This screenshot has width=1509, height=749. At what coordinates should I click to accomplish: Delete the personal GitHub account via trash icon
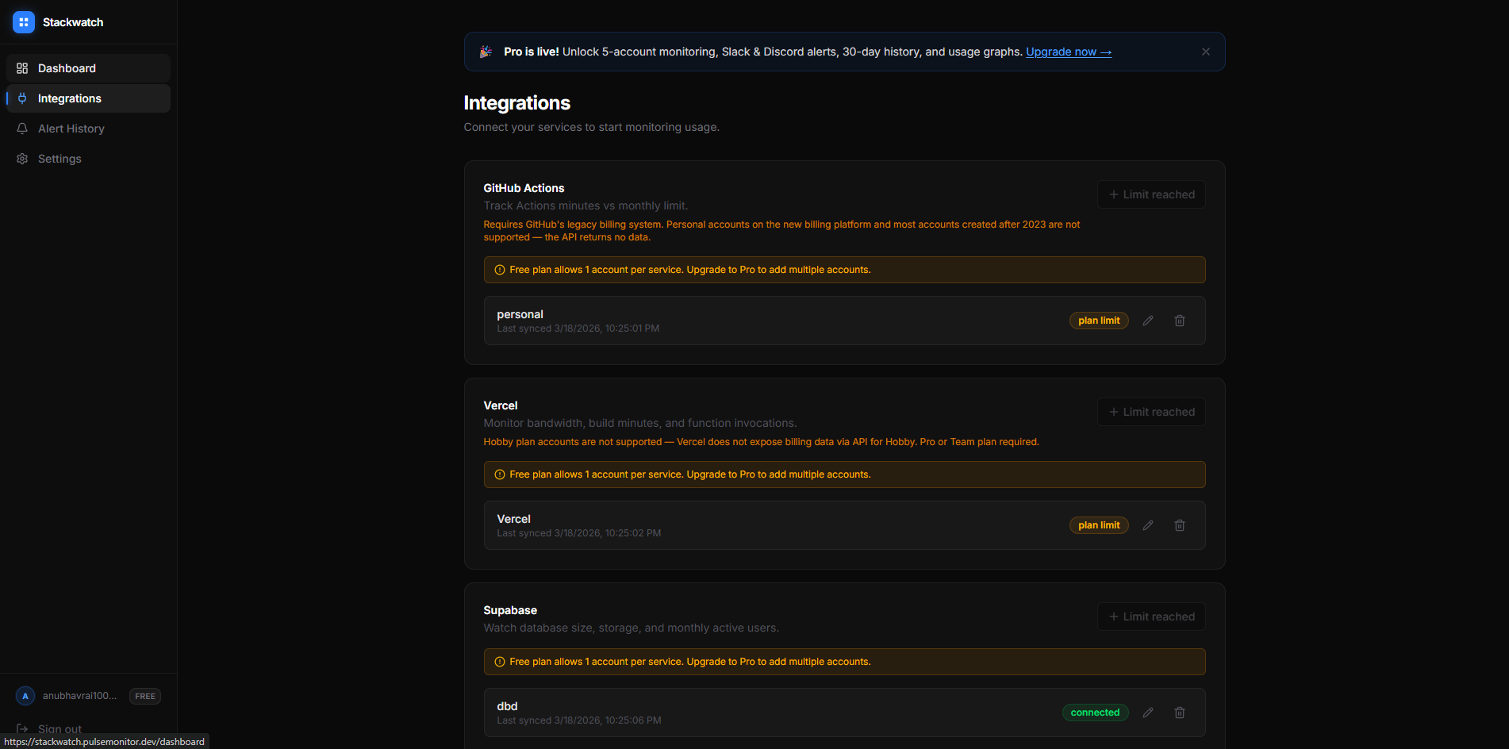tap(1180, 320)
